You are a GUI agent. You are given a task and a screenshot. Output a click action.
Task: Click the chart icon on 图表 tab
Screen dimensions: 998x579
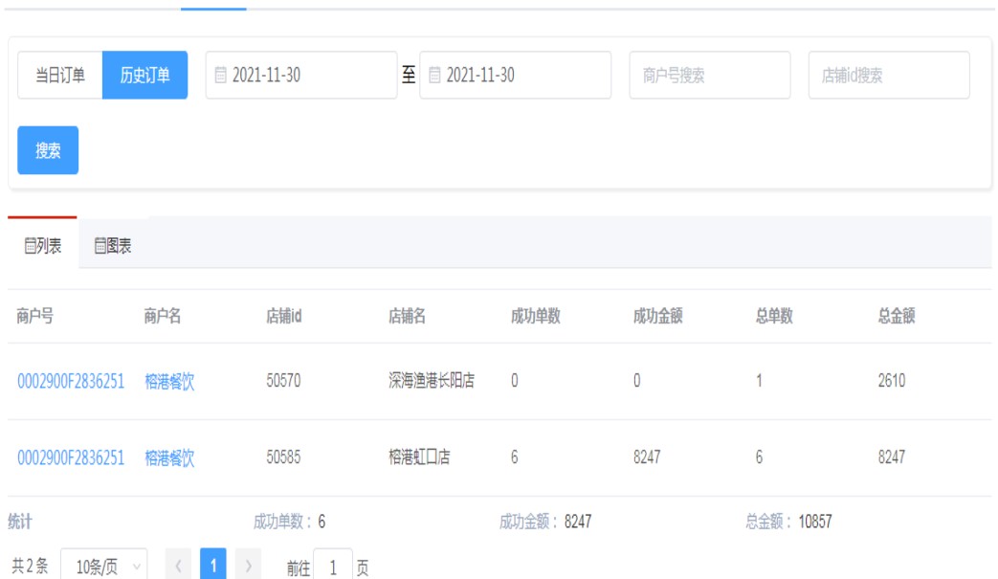pyautogui.click(x=100, y=246)
